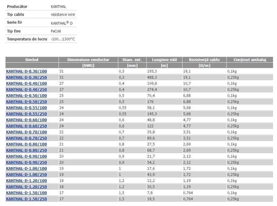Click the Serie fir label
The height and width of the screenshot is (206, 277).
(x=15, y=22)
